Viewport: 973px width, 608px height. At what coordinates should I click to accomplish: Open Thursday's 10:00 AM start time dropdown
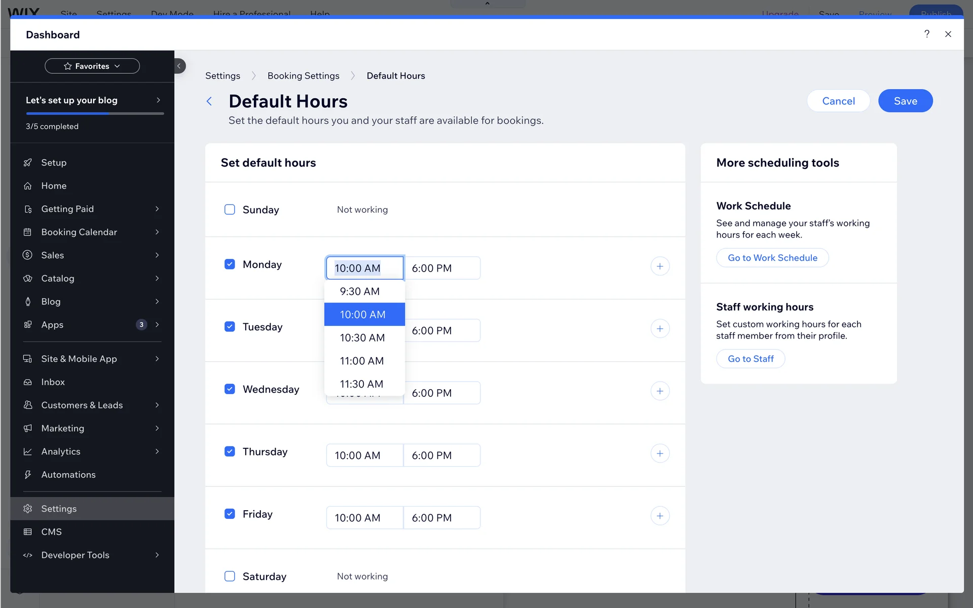click(364, 455)
